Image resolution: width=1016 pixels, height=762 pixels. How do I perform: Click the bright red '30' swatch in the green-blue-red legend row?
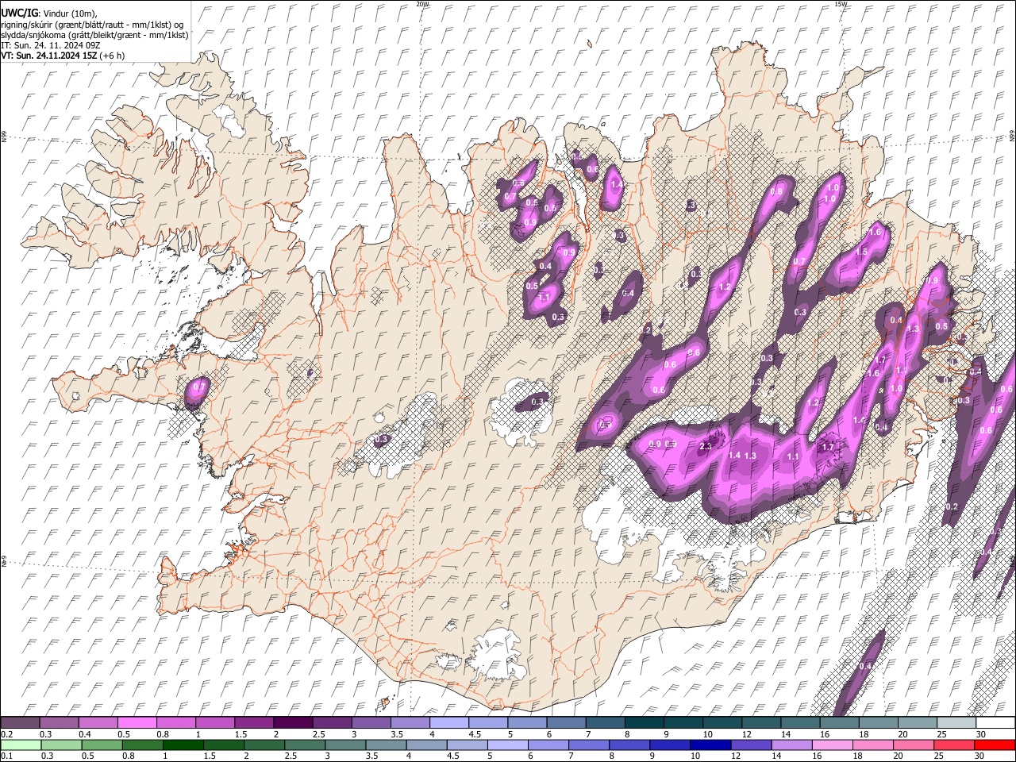click(x=995, y=745)
